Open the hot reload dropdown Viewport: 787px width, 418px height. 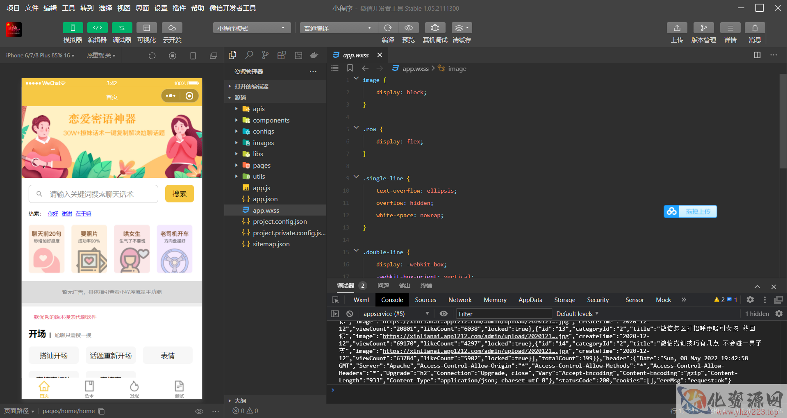(101, 55)
